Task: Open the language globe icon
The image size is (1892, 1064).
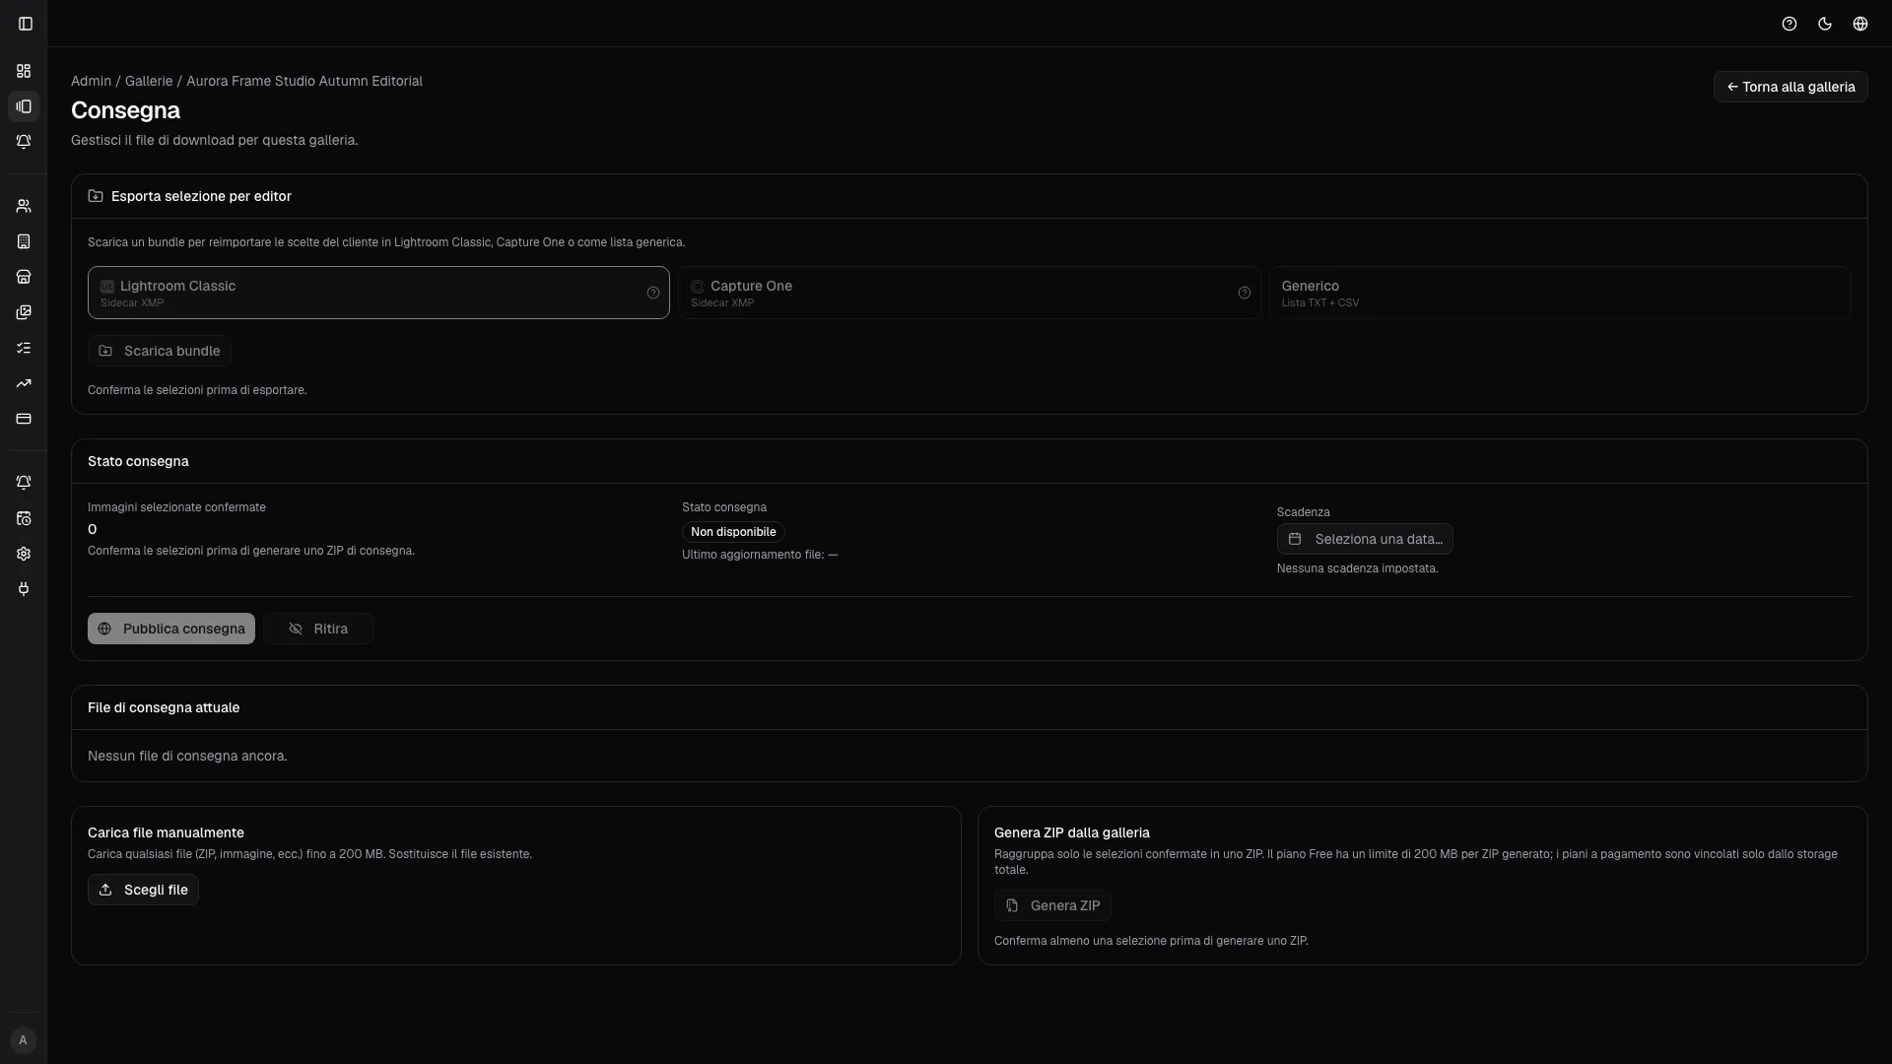Action: click(x=1860, y=24)
